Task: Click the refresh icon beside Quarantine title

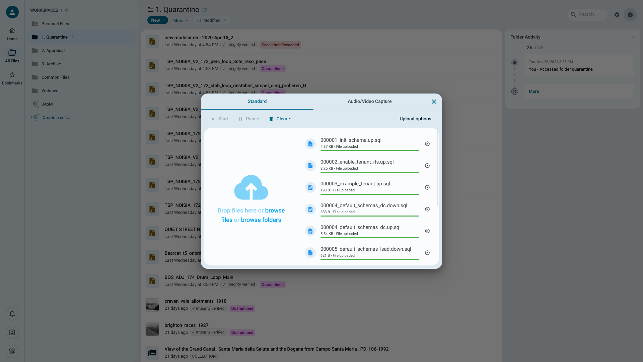Action: (x=205, y=10)
